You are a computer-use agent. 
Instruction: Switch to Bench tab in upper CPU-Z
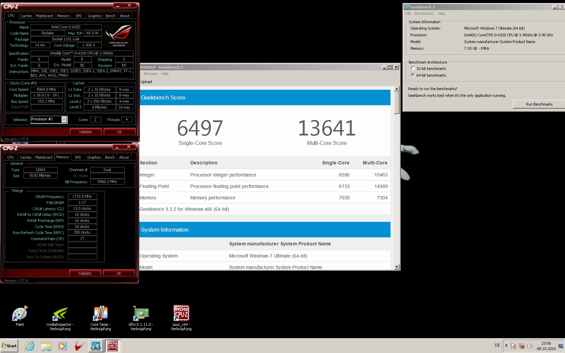coord(110,16)
